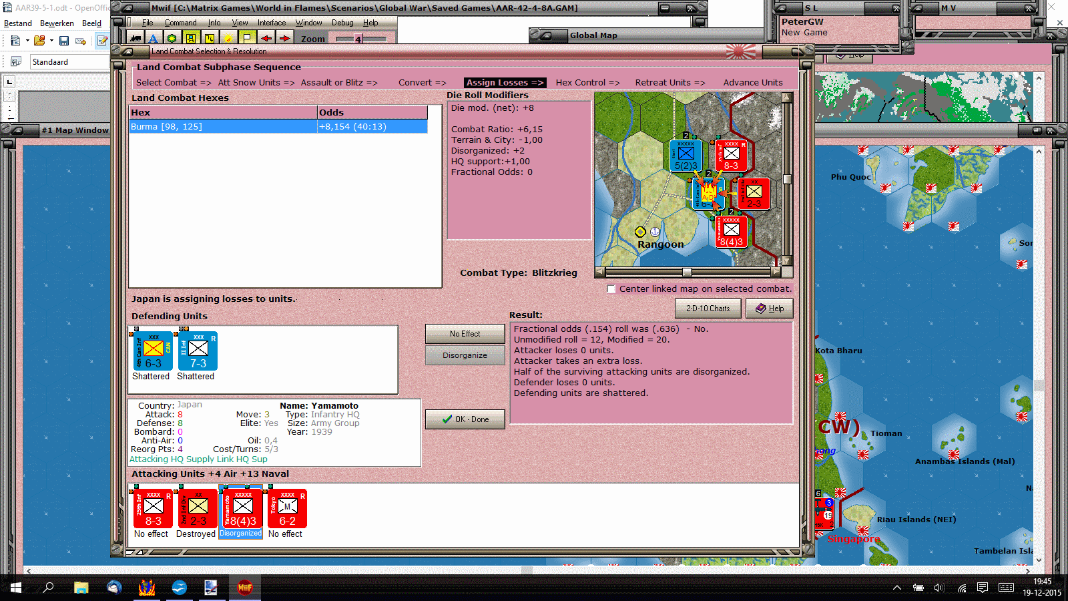The height and width of the screenshot is (601, 1068).
Task: Click the red right arrow toolbar icon
Action: [284, 39]
